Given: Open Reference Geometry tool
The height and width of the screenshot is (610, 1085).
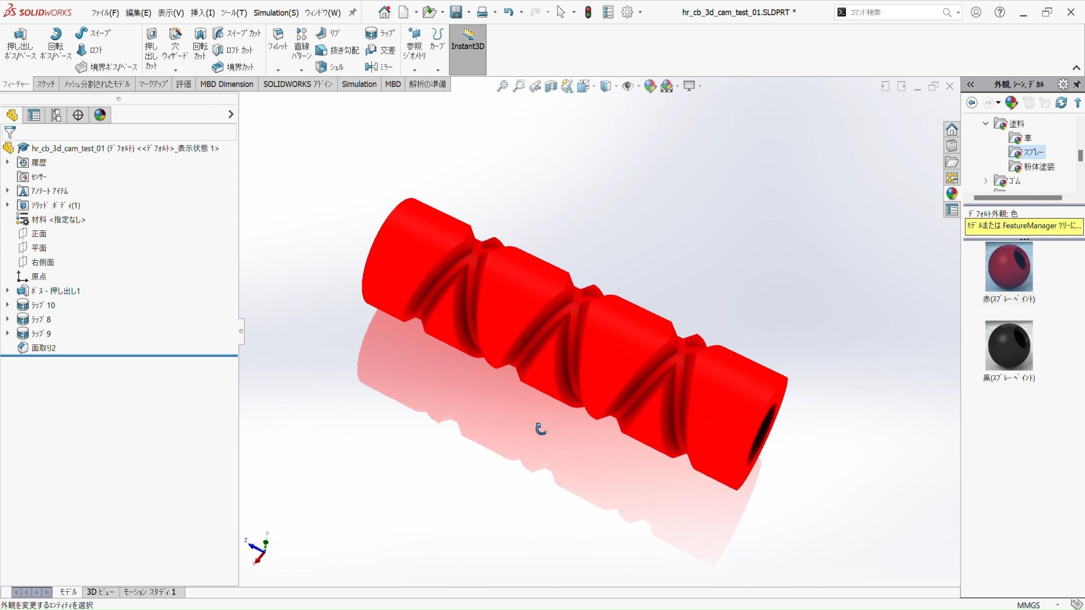Looking at the screenshot, I should (414, 44).
